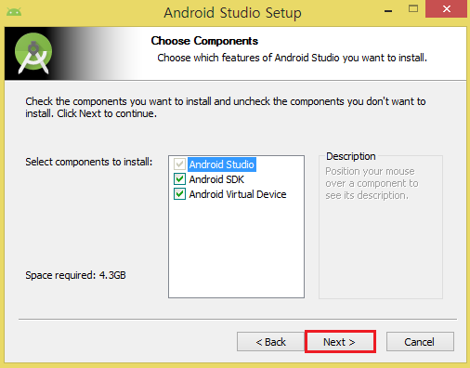470x368 pixels.
Task: Select the Android SDK list item
Action: pos(216,179)
